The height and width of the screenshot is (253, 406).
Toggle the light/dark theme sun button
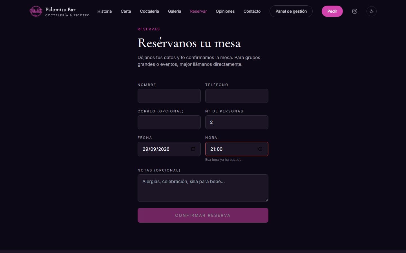point(372,11)
